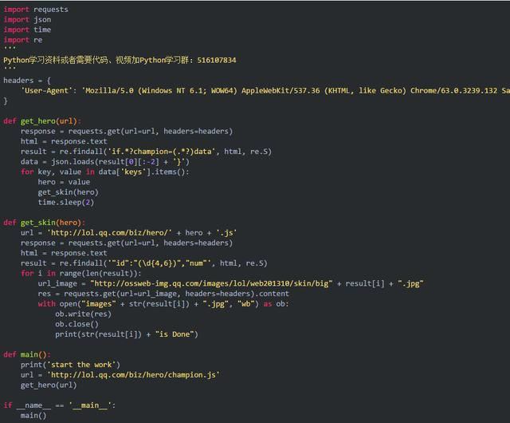The height and width of the screenshot is (423, 510).
Task: Click the 'import re' line
Action: 23,40
